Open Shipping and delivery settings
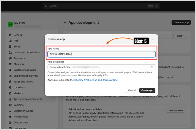Viewport: 196px width, 130px height. [26, 76]
